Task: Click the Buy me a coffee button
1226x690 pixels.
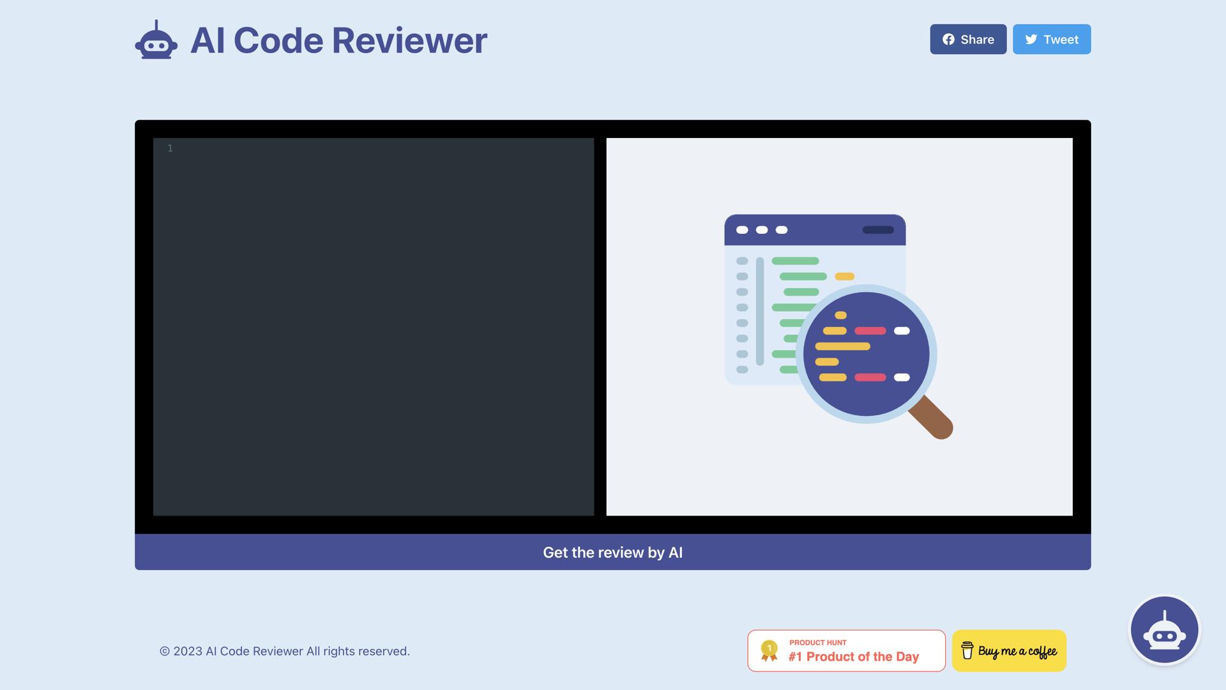Action: (x=1009, y=651)
